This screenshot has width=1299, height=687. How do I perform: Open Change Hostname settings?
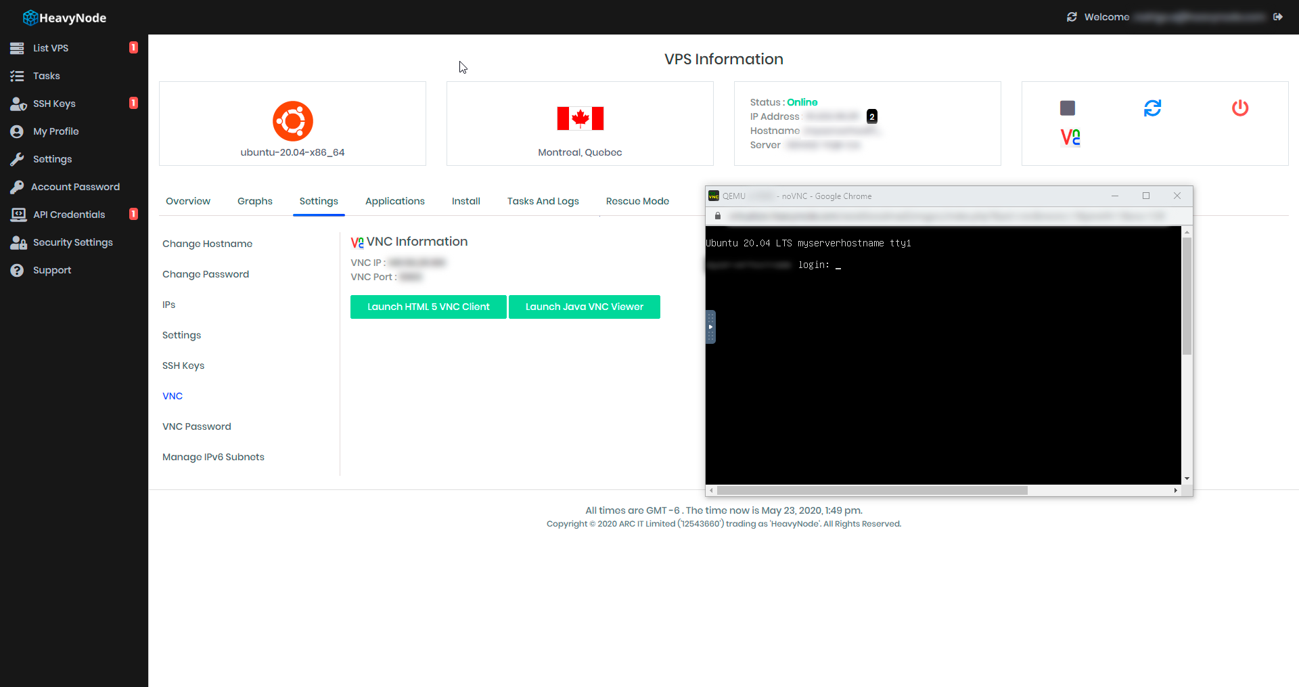(x=207, y=244)
